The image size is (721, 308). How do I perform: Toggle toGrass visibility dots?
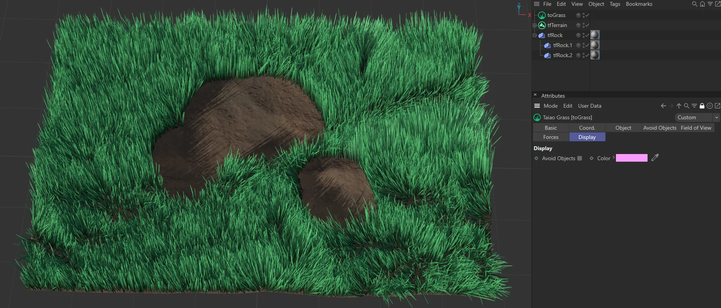pyautogui.click(x=583, y=15)
